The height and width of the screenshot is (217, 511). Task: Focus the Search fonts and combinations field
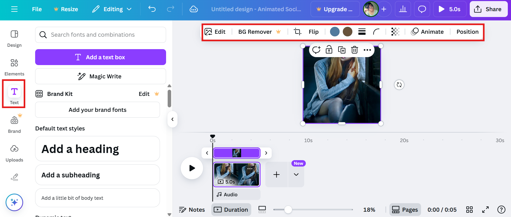[101, 35]
